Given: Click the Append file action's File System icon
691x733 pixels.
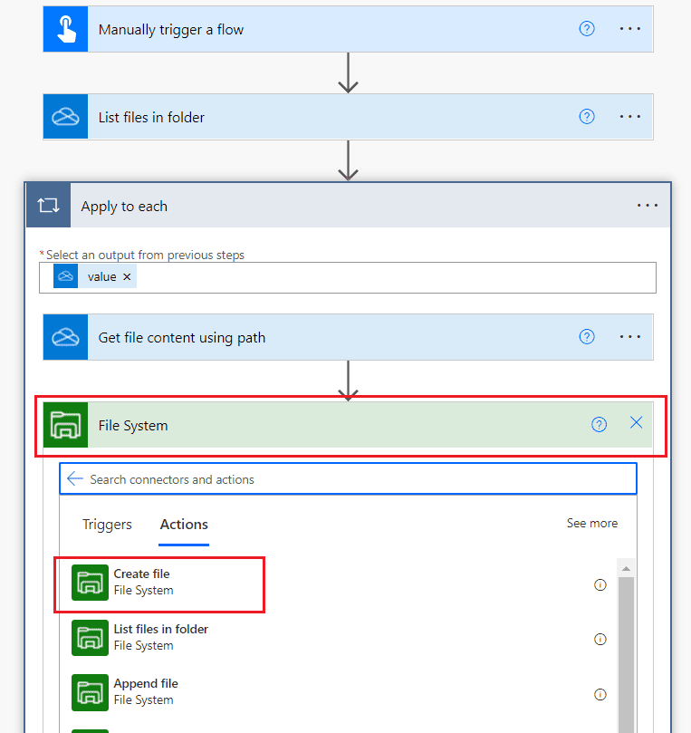Looking at the screenshot, I should (x=91, y=692).
